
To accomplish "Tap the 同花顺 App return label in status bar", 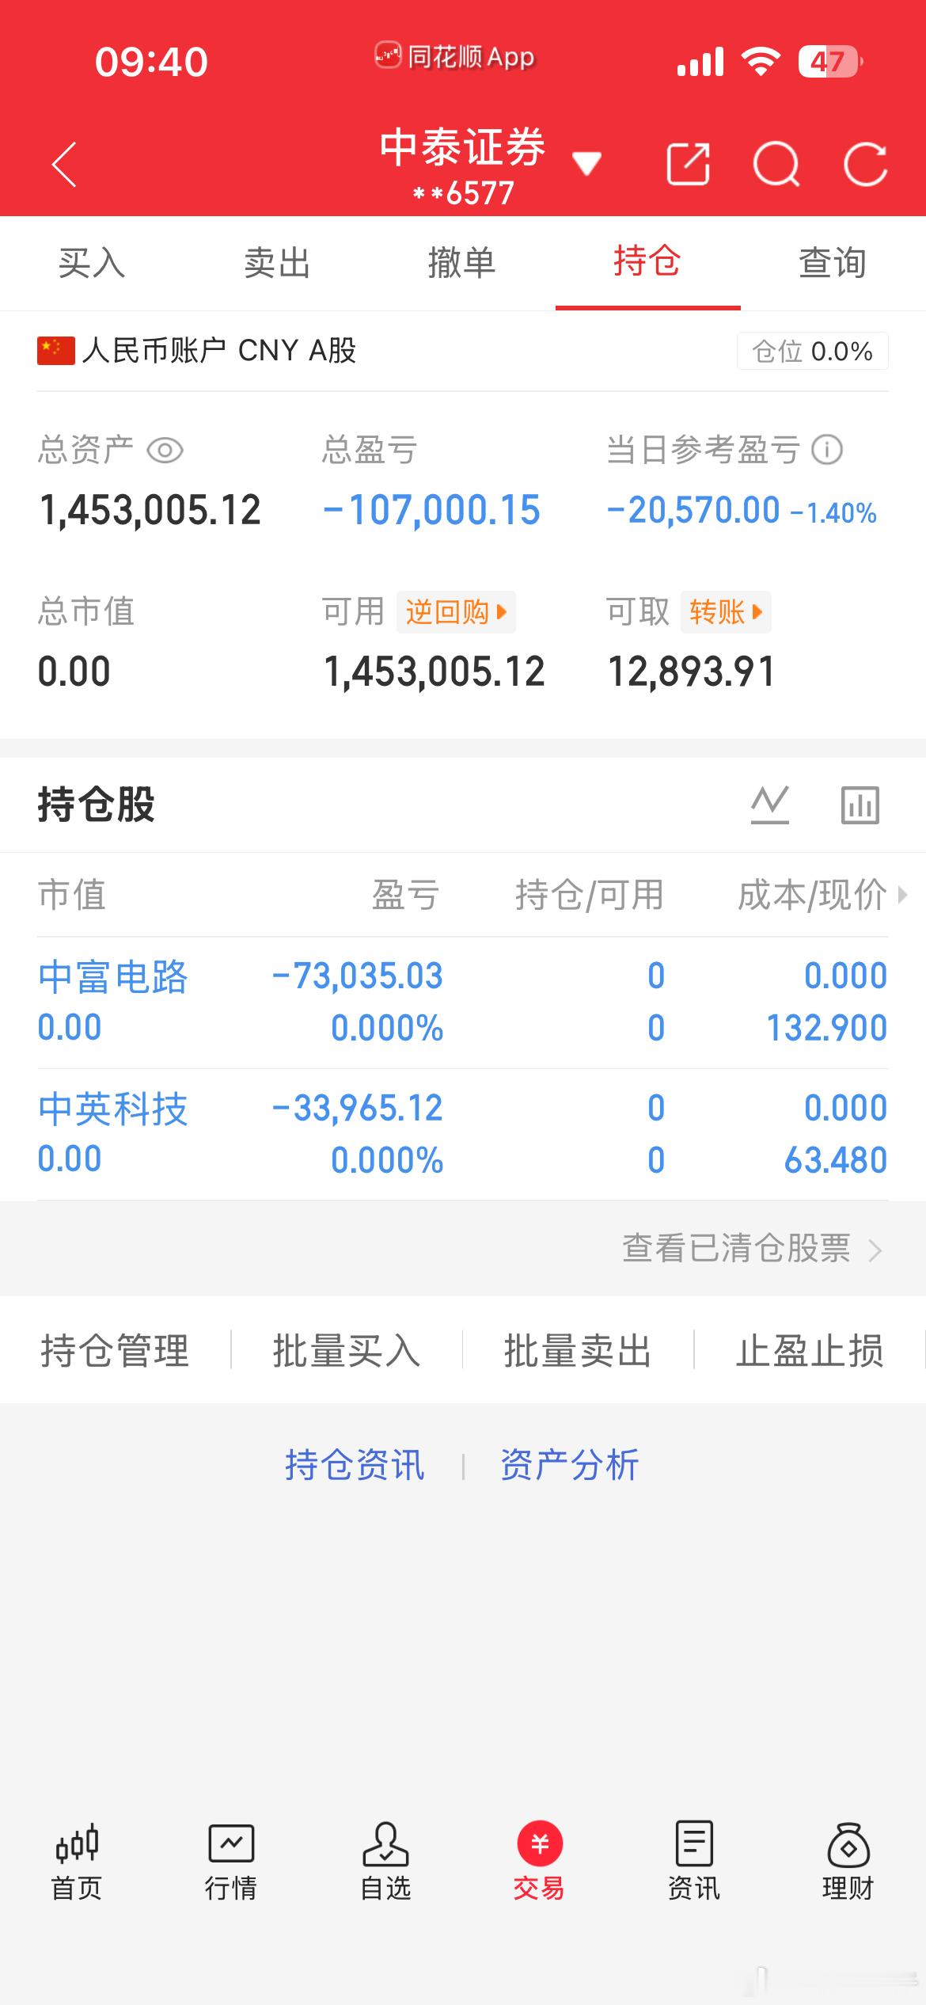I will click(455, 56).
